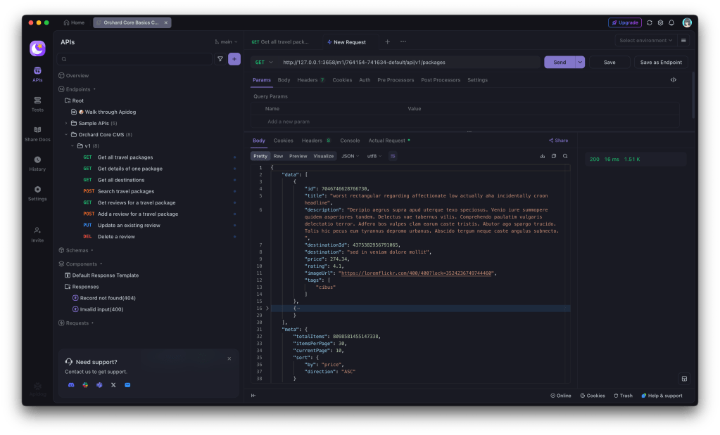Toggle word wrap in response viewer
This screenshot has width=720, height=435.
click(x=393, y=156)
